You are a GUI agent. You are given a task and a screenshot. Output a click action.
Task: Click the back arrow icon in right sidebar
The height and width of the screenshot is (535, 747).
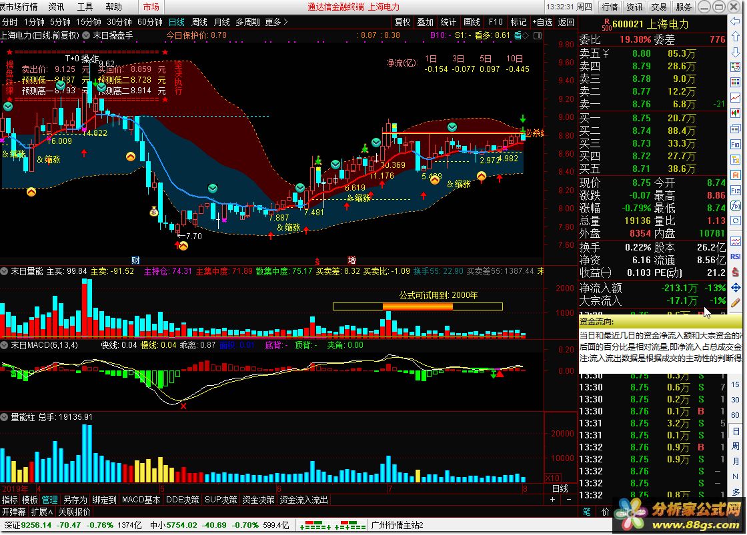pos(735,21)
